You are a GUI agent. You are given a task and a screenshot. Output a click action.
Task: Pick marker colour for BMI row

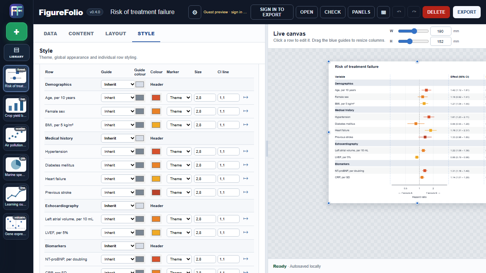pos(156,125)
